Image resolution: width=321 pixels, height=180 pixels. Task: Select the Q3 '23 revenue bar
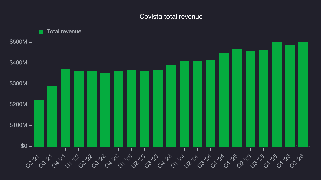click(x=158, y=108)
